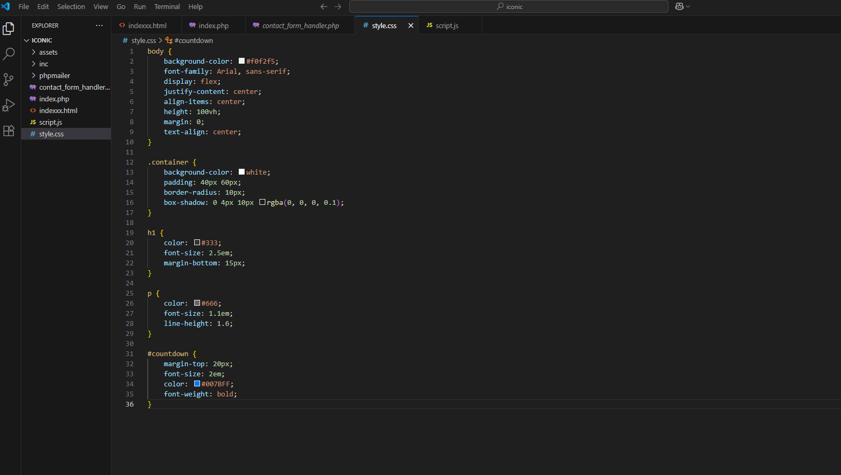This screenshot has width=841, height=475.
Task: Open the Extensions view
Action: (x=8, y=131)
